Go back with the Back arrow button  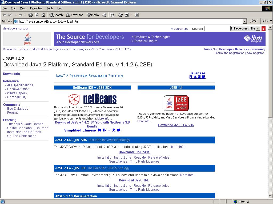(7, 15)
